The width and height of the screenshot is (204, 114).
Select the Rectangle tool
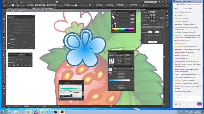[4, 29]
